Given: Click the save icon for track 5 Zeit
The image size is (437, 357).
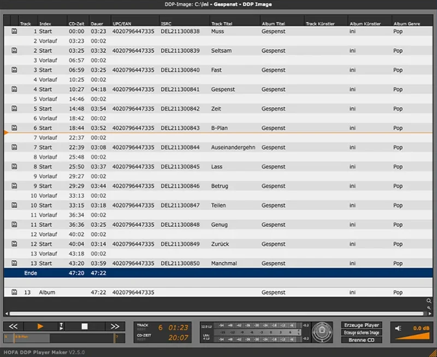Looking at the screenshot, I should click(x=14, y=108).
